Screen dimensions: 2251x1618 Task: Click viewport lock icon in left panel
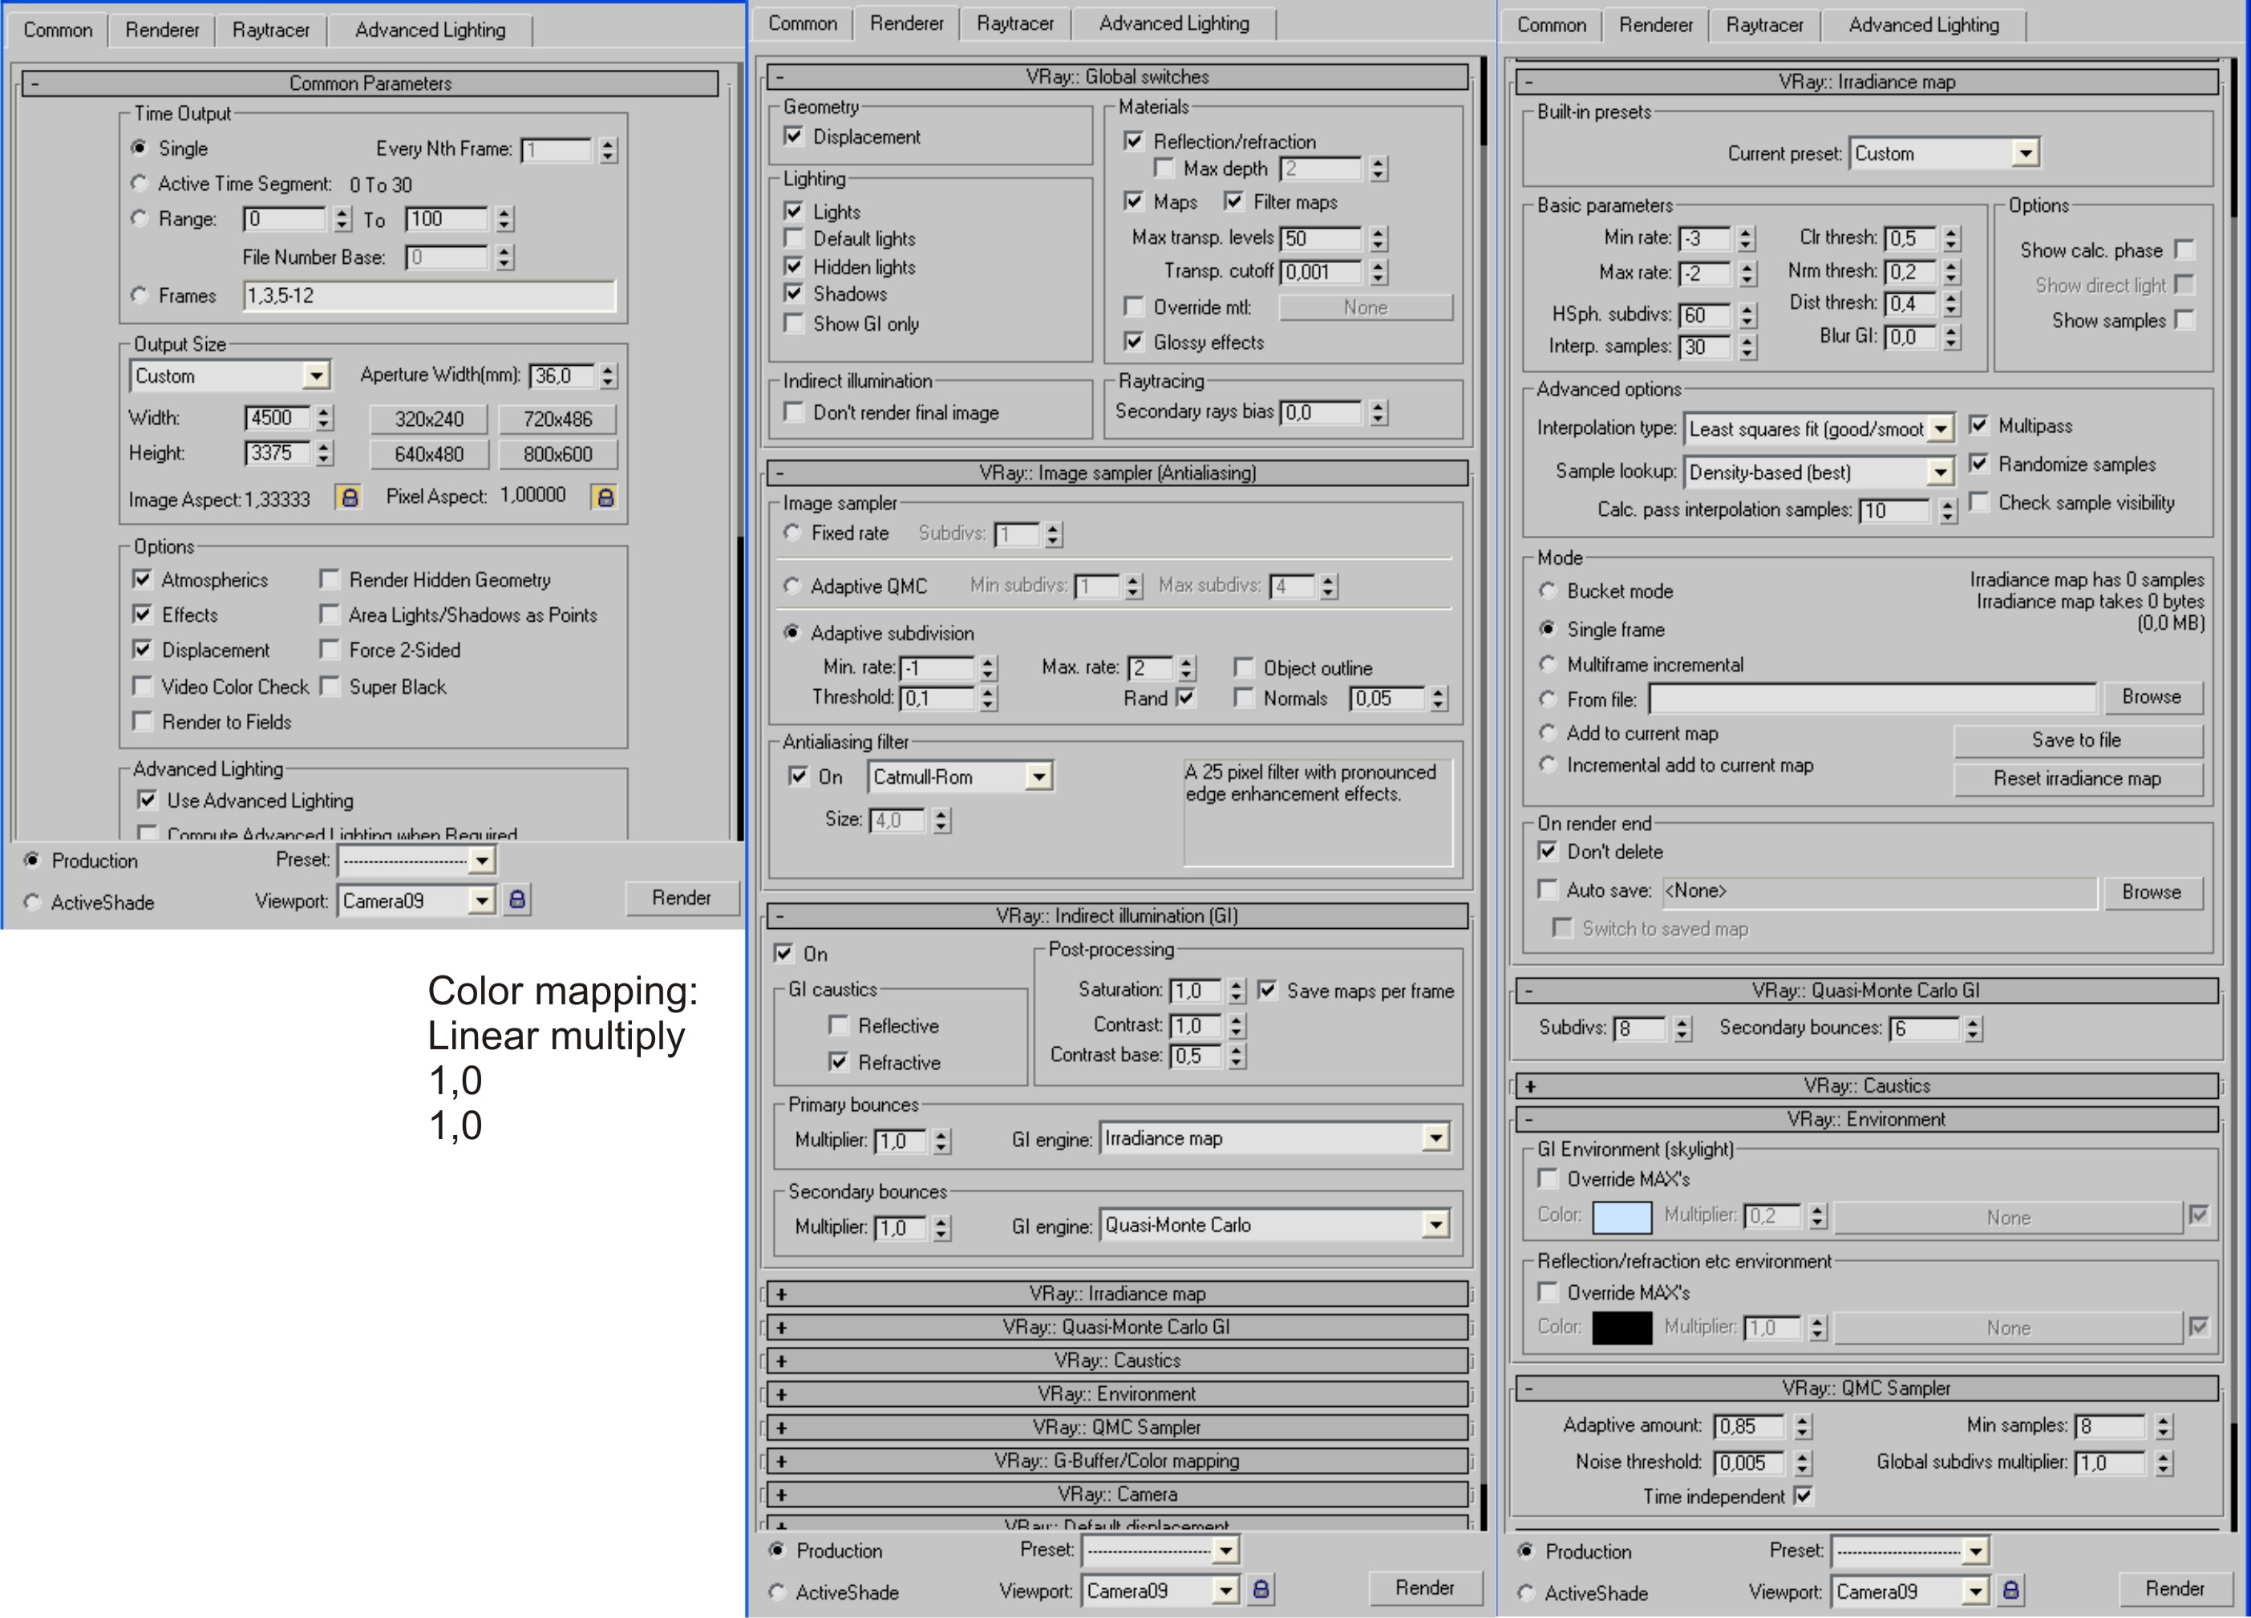[x=517, y=899]
